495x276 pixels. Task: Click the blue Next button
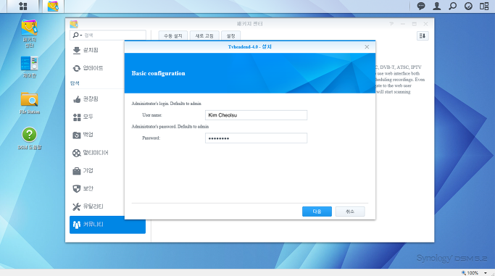317,212
